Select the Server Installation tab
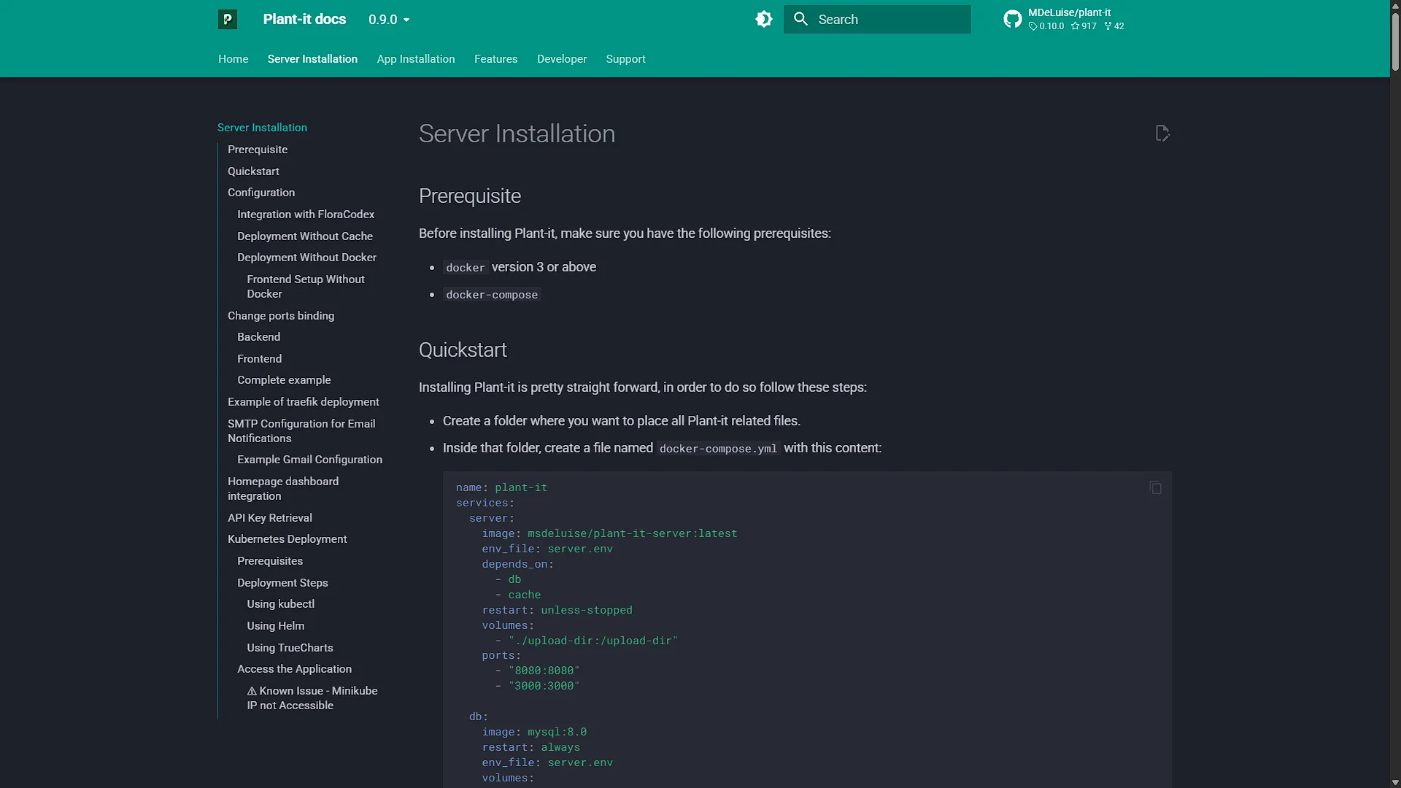Image resolution: width=1401 pixels, height=788 pixels. tap(312, 59)
